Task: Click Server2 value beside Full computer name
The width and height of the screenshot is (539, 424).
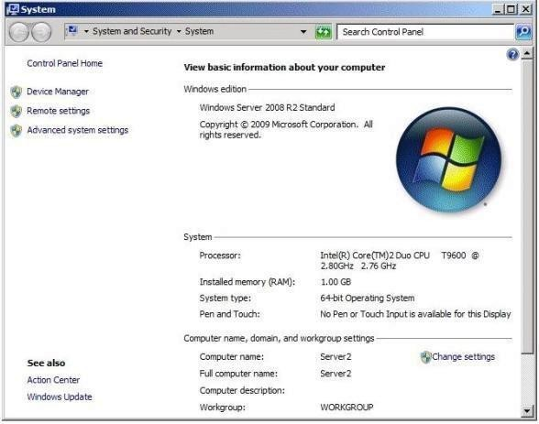Action: [335, 374]
